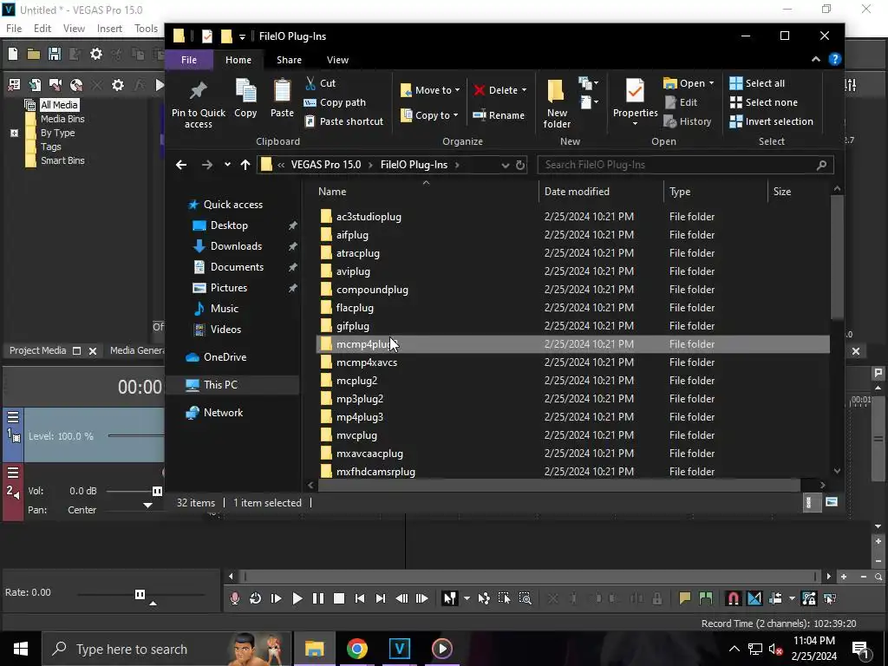888x666 pixels.
Task: Click the Insert Region icon
Action: click(706, 598)
